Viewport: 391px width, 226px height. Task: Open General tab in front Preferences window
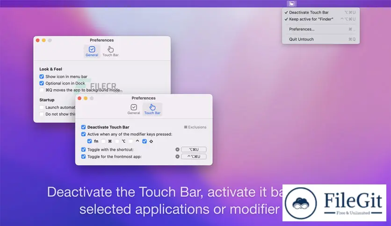coord(134,109)
